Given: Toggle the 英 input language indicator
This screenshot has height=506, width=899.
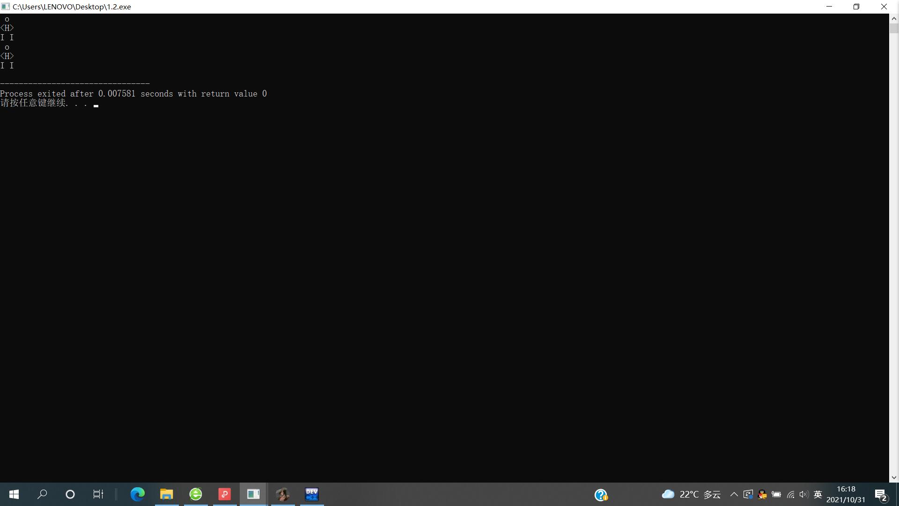Looking at the screenshot, I should click(x=818, y=495).
